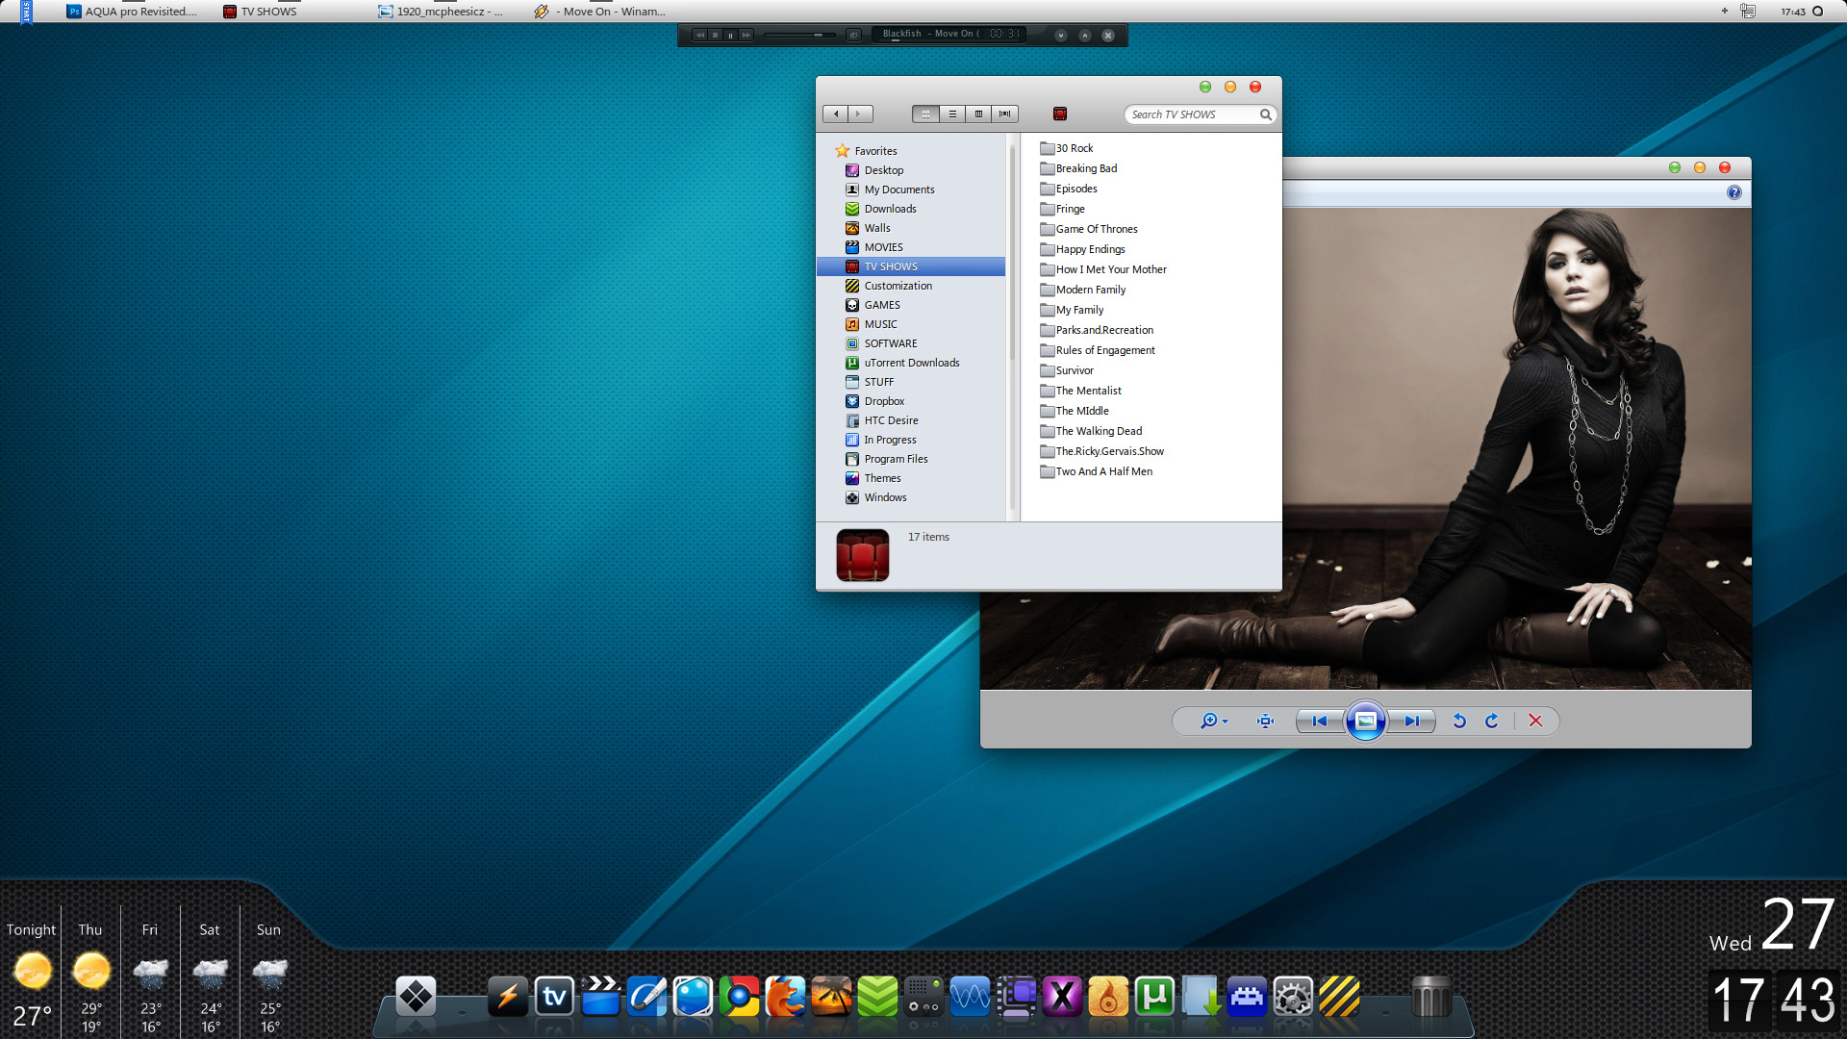Image resolution: width=1847 pixels, height=1039 pixels.
Task: Open the palm tree sunset dock icon
Action: click(x=831, y=997)
